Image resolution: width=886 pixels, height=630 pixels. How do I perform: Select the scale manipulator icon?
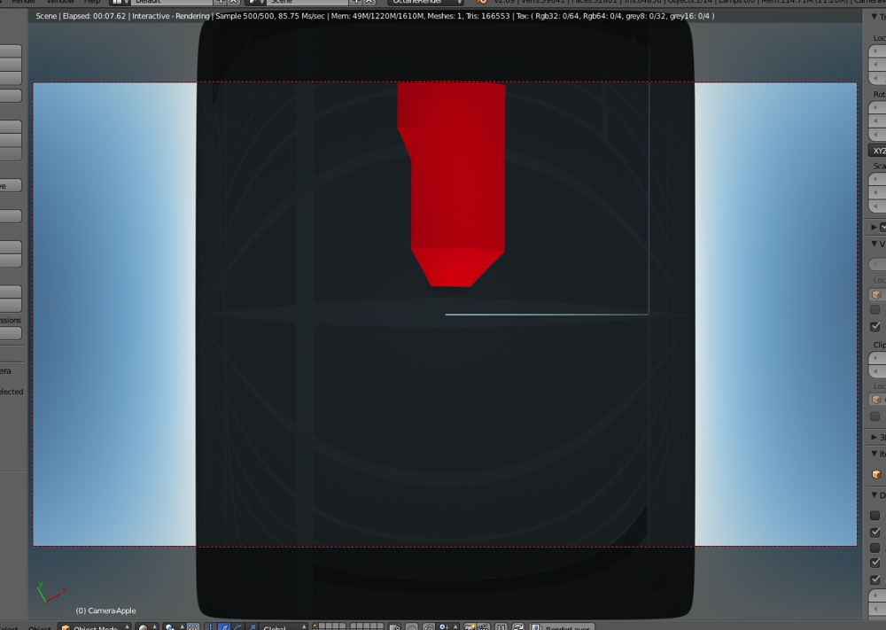coord(252,627)
